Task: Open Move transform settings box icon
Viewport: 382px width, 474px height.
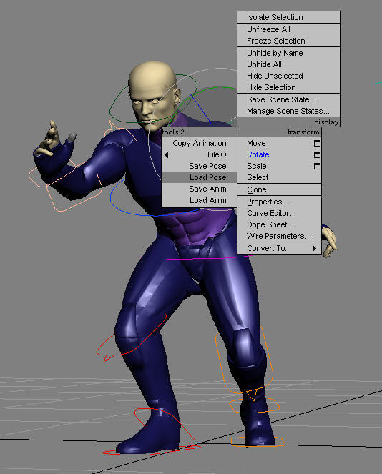Action: (317, 143)
